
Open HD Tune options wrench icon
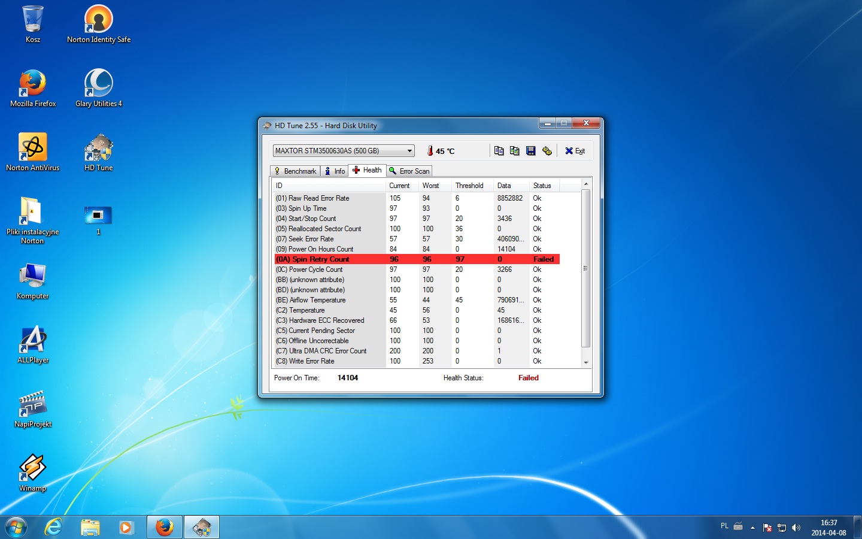547,151
